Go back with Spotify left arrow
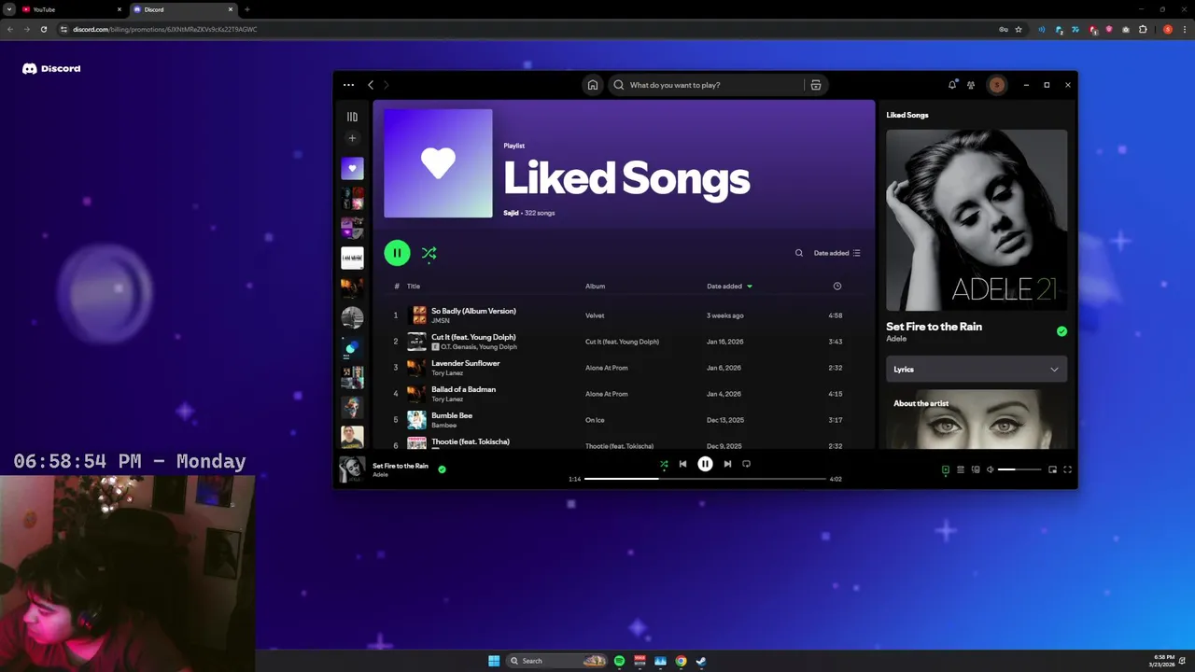The width and height of the screenshot is (1195, 672). click(x=371, y=85)
